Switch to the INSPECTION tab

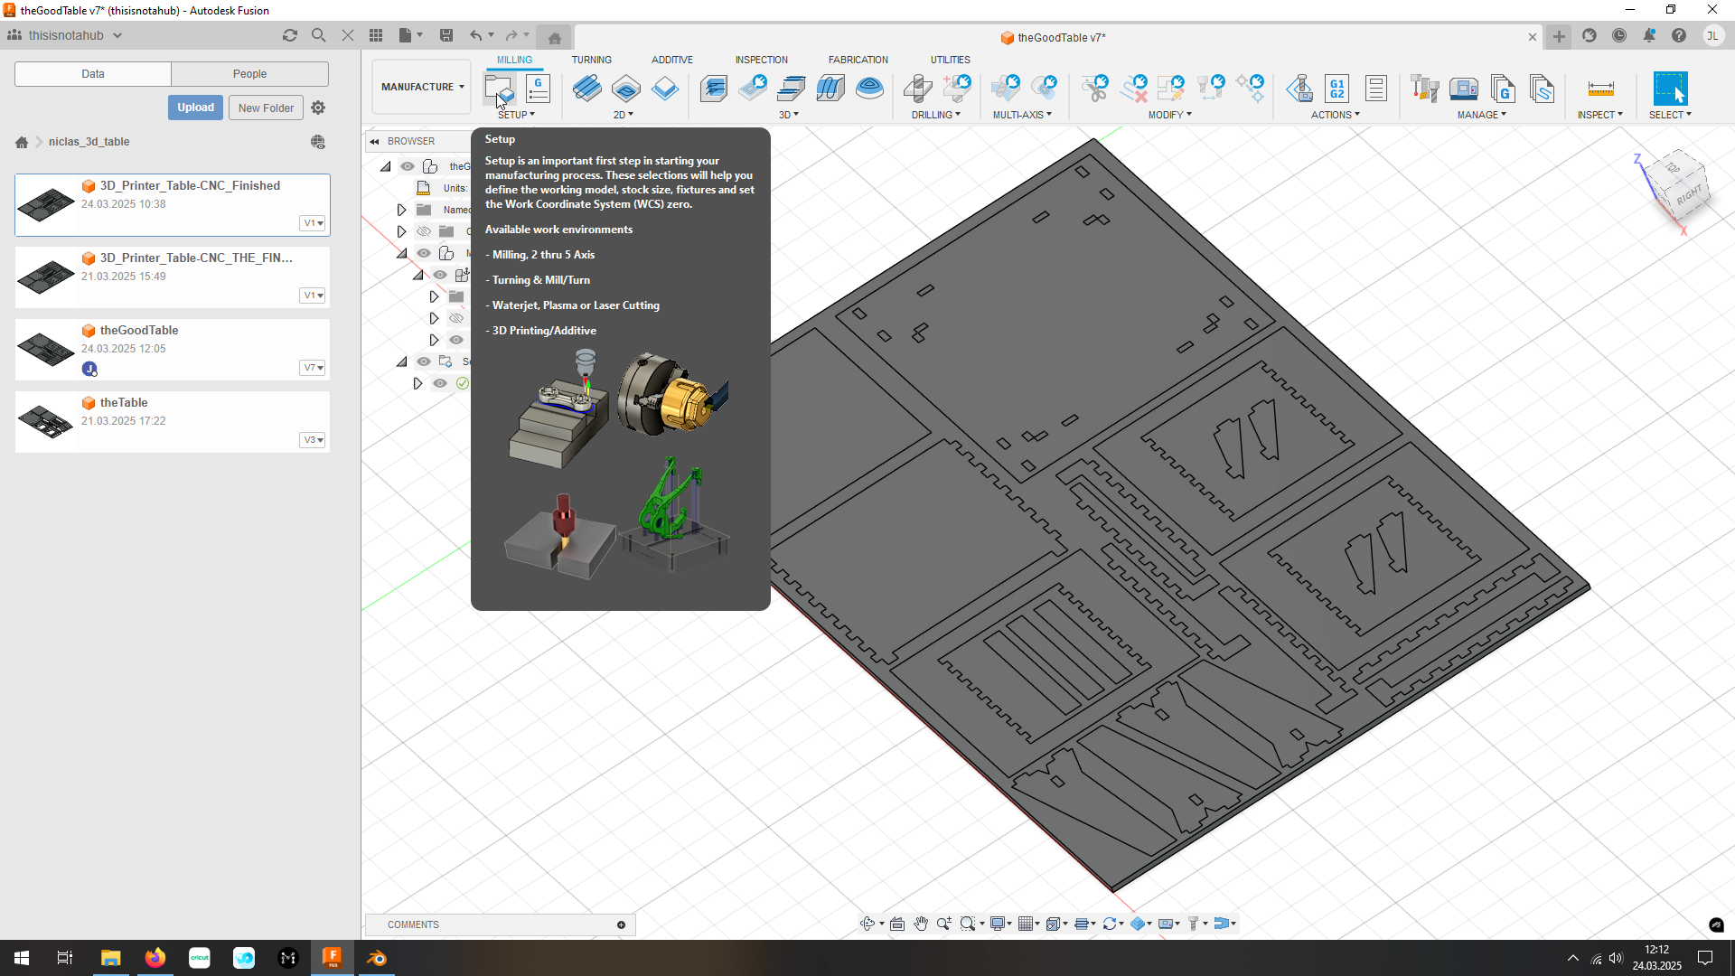pyautogui.click(x=761, y=60)
